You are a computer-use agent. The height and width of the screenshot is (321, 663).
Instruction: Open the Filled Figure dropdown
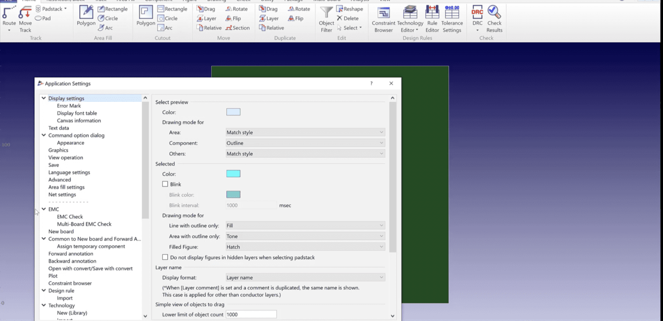pos(305,247)
